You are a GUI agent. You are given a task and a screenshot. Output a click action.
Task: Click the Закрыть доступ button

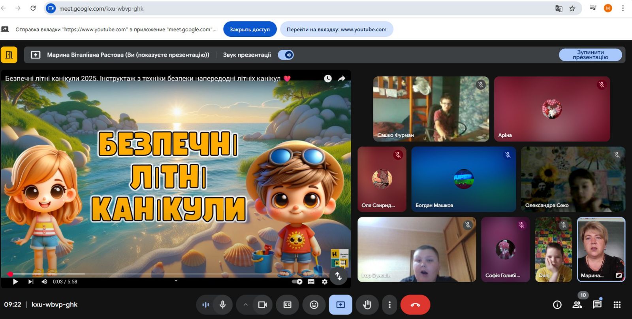click(250, 29)
